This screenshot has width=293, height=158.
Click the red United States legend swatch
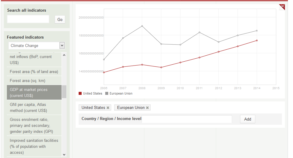80,93
